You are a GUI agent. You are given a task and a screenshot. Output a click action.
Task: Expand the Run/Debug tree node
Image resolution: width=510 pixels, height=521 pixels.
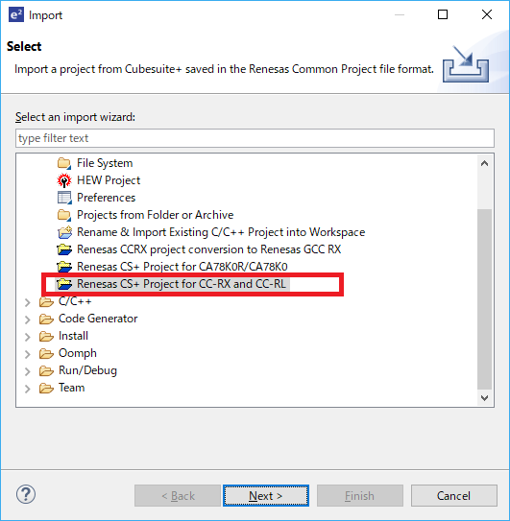28,371
